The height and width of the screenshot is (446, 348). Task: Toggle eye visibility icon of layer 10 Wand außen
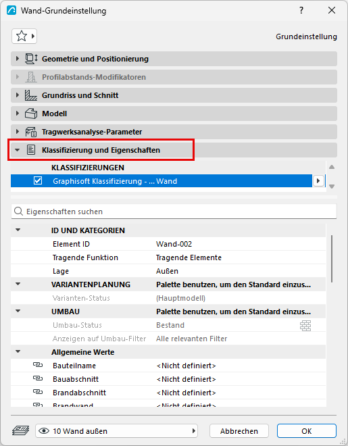pyautogui.click(x=44, y=431)
